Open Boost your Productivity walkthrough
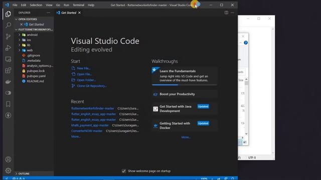 coord(184,94)
